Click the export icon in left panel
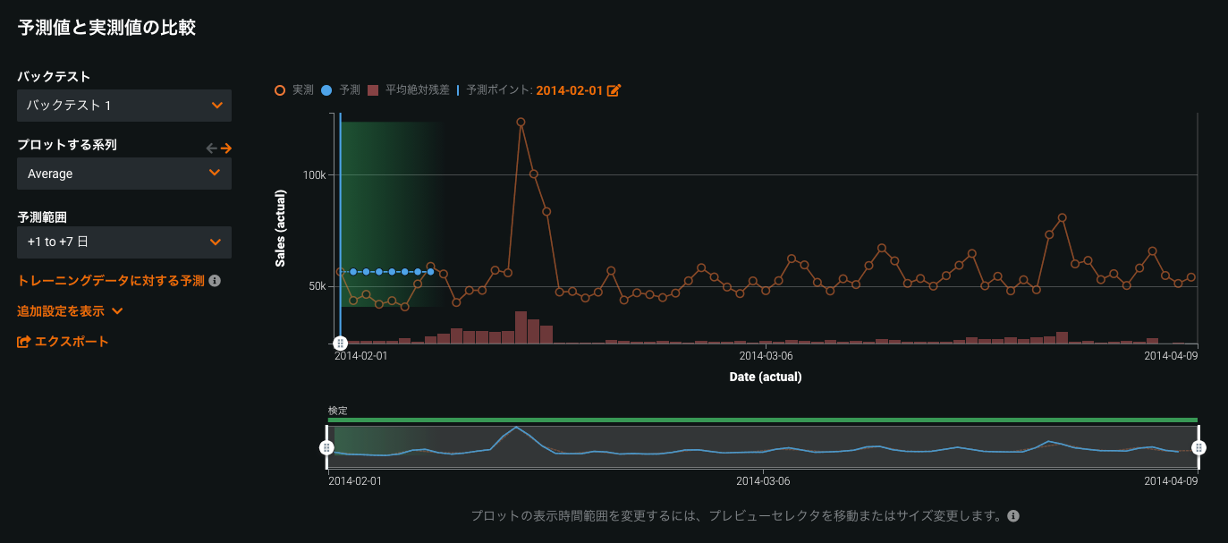1228x543 pixels. pos(24,342)
